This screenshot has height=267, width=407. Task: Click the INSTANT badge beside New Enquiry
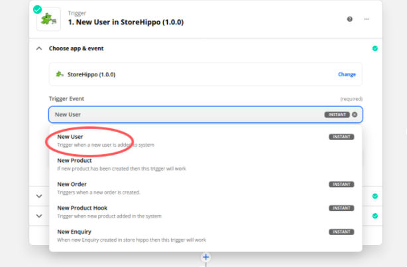tap(341, 232)
